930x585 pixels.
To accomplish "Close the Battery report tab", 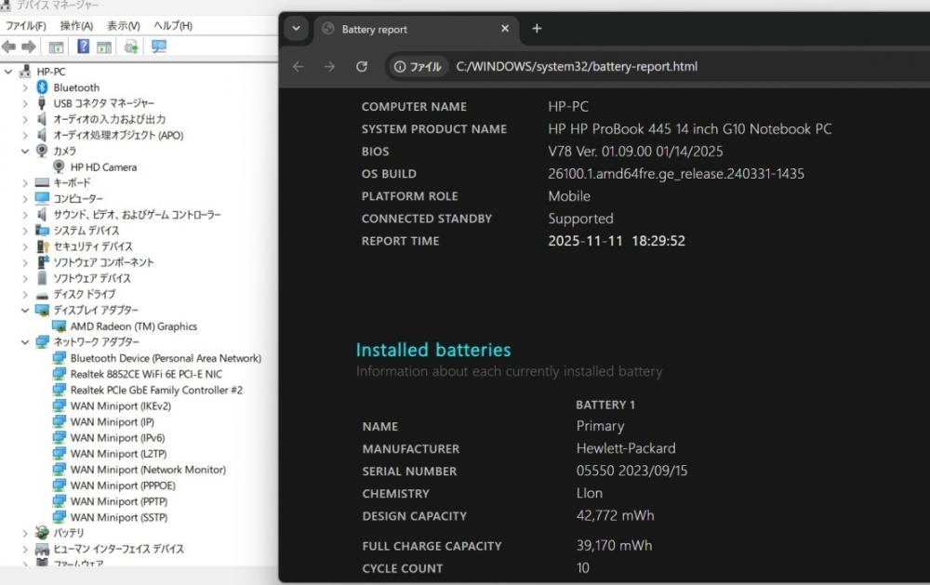I will pos(505,29).
